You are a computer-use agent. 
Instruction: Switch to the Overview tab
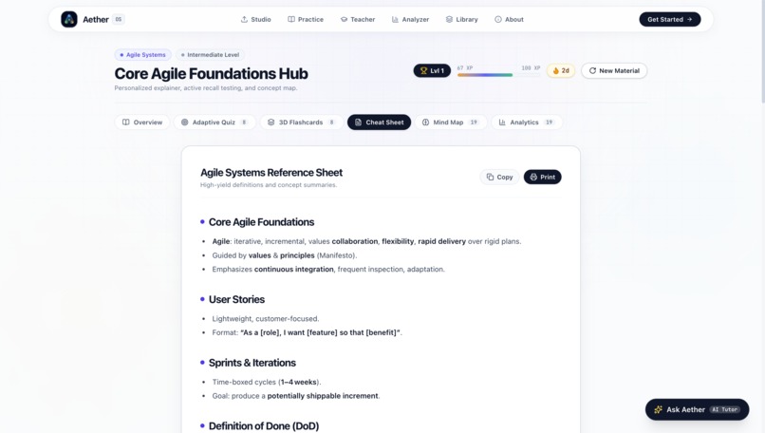click(142, 122)
